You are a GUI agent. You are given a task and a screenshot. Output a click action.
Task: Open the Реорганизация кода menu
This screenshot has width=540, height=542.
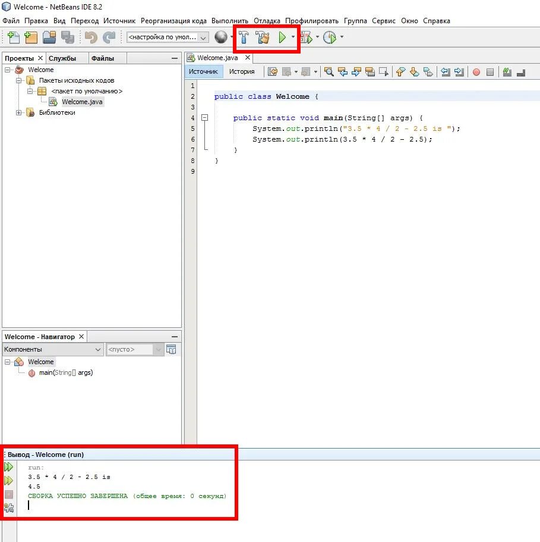173,21
